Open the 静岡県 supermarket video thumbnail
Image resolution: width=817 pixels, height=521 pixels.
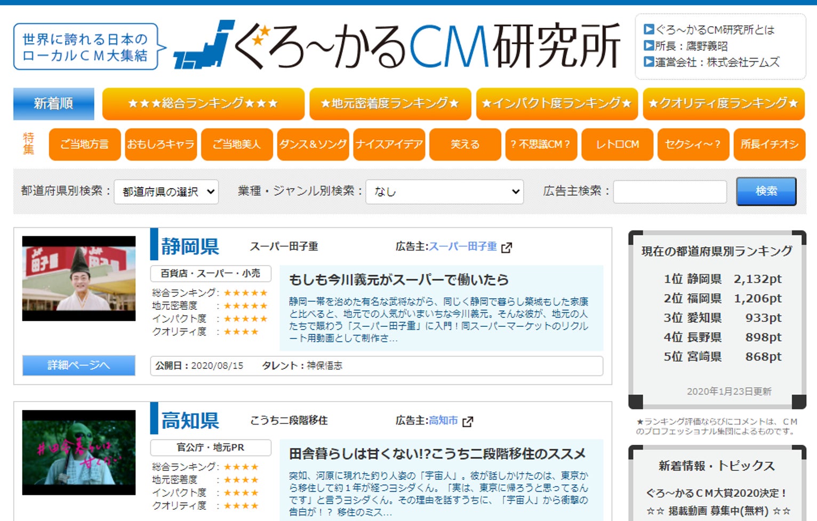(x=79, y=278)
